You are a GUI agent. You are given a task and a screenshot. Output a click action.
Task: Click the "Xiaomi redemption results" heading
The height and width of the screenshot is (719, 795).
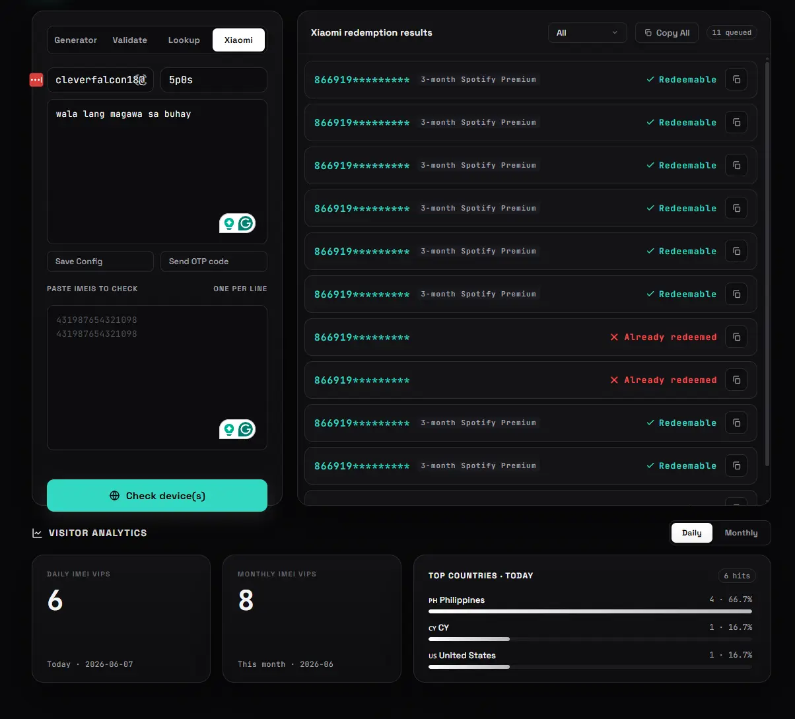click(372, 32)
